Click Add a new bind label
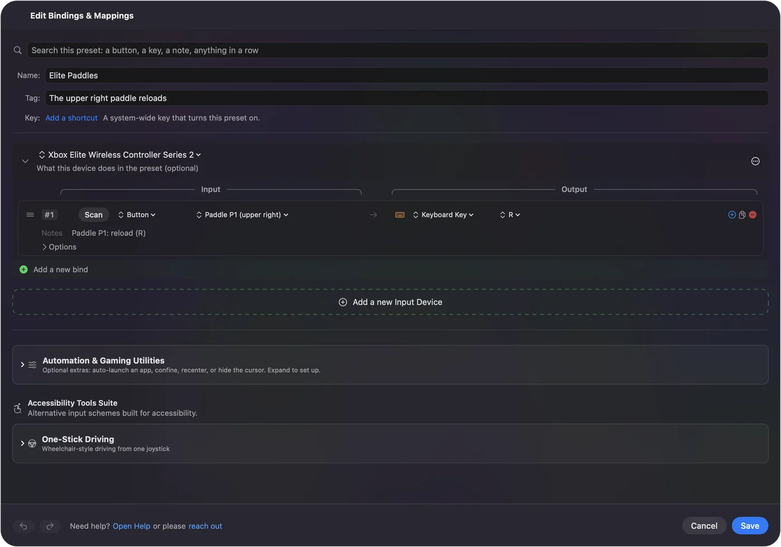This screenshot has height=547, width=781. pyautogui.click(x=61, y=269)
